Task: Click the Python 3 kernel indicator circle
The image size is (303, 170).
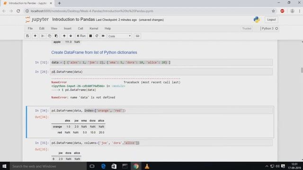Action: coord(276,28)
